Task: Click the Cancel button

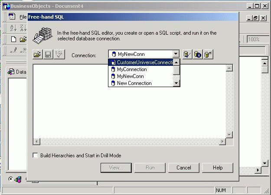Action: click(x=184, y=168)
